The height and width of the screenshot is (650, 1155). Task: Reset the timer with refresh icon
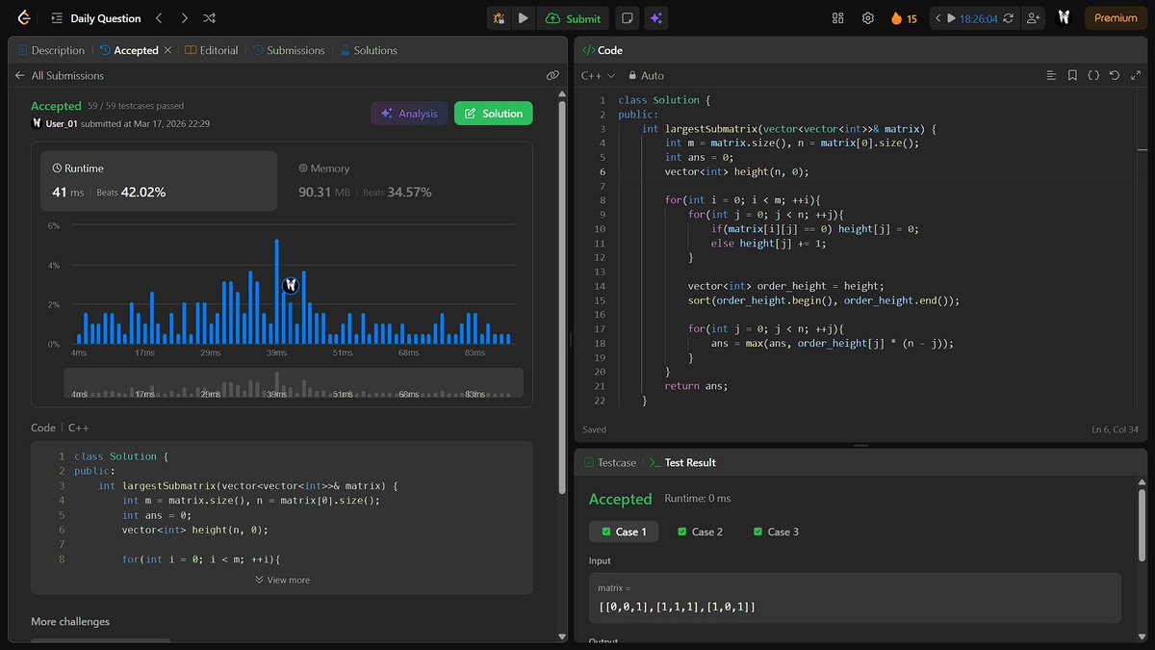1008,18
